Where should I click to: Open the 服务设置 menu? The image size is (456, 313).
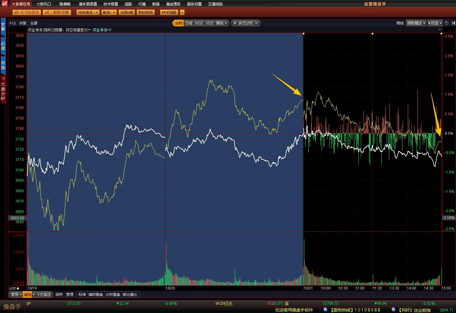click(194, 4)
